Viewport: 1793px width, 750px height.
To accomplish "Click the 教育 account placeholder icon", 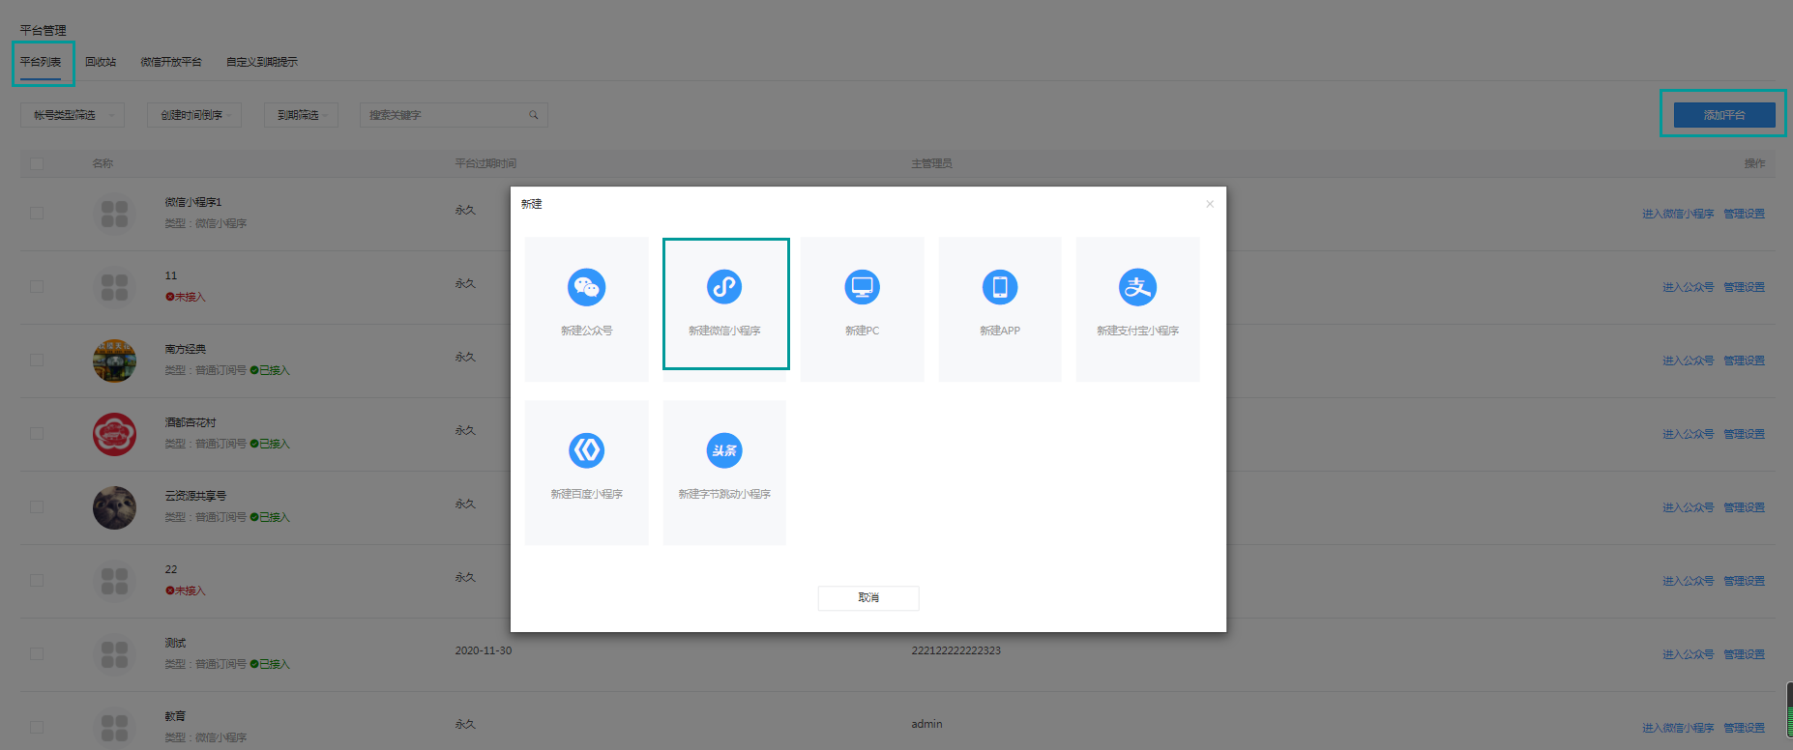I will point(114,728).
